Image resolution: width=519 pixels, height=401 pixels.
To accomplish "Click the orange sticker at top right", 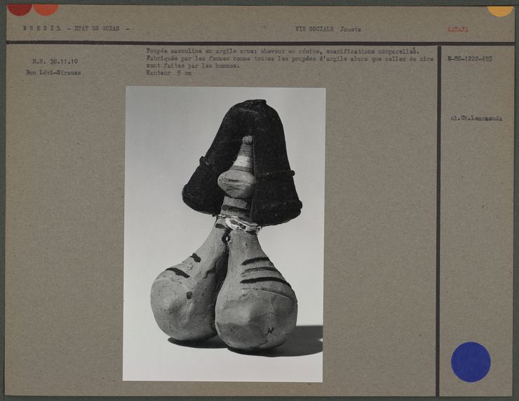I will pyautogui.click(x=499, y=10).
